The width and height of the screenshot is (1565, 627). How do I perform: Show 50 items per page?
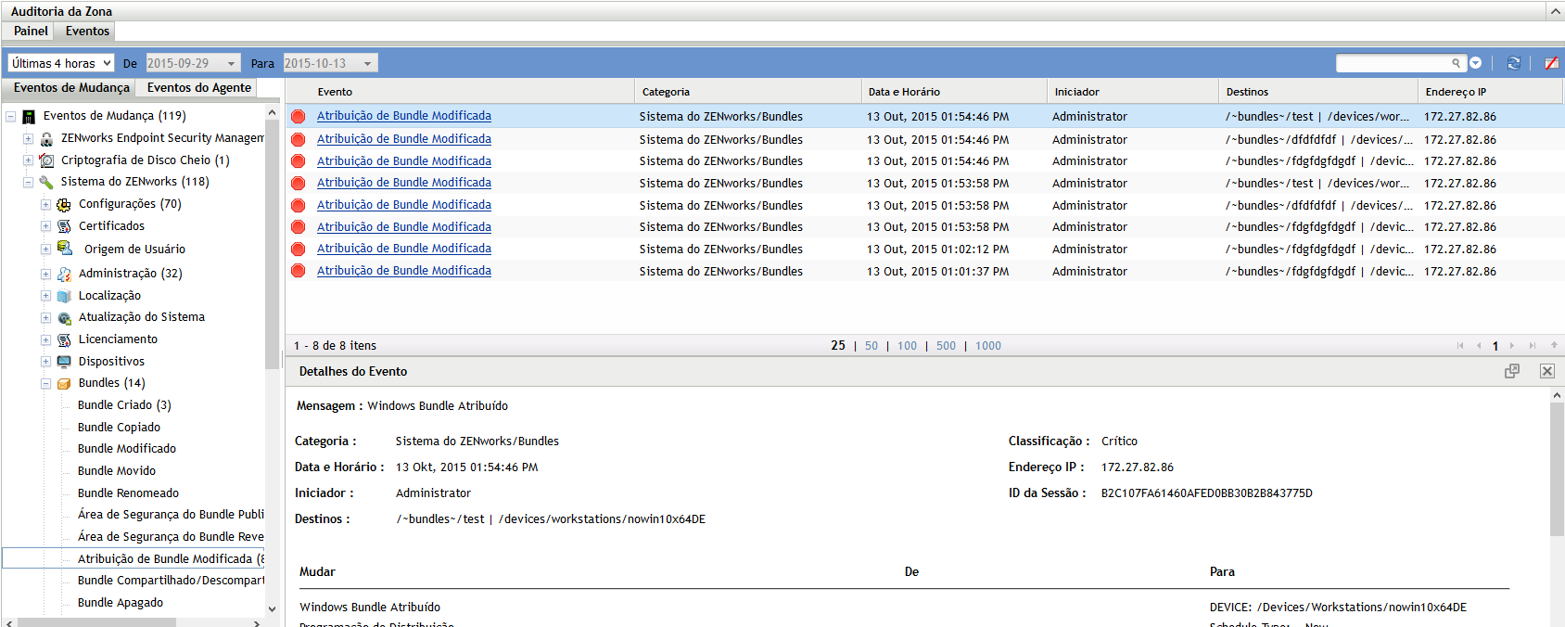(x=872, y=346)
